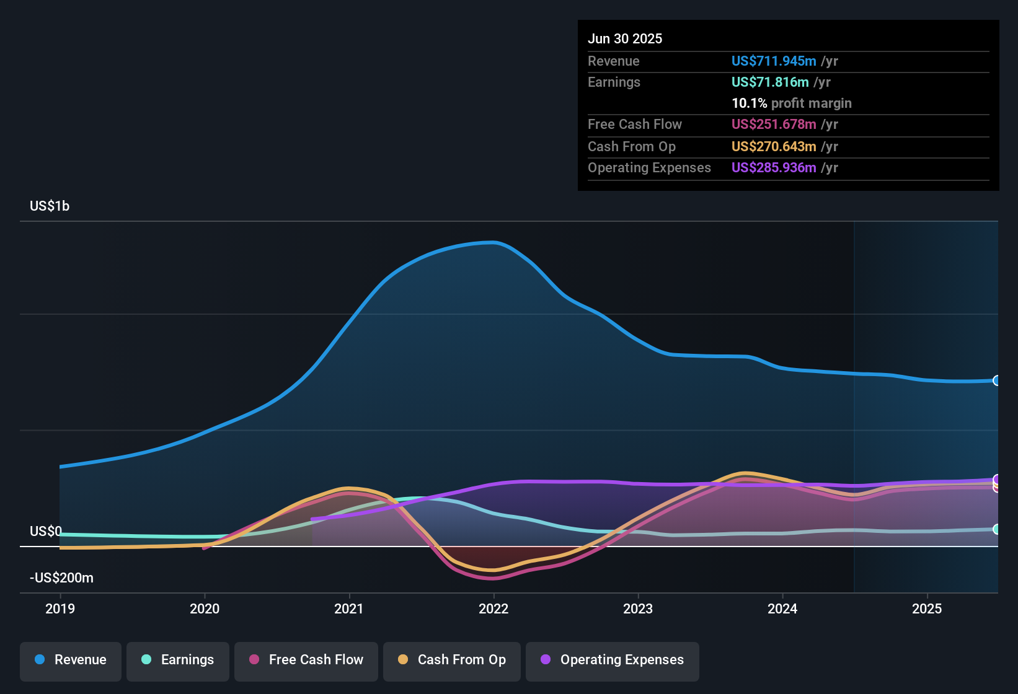Viewport: 1018px width, 694px height.
Task: Click the orange Cash From Op dot
Action: 403,659
